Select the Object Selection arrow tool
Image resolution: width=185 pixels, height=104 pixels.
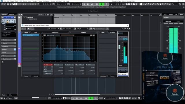pyautogui.click(x=141, y=4)
